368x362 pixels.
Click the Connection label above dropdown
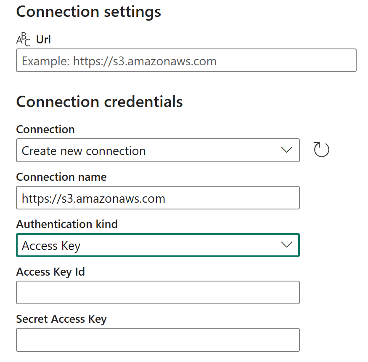click(x=45, y=129)
